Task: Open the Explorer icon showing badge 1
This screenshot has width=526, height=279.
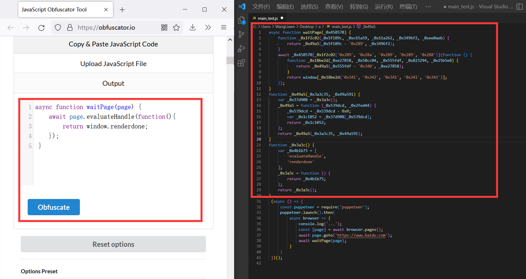Action: [x=241, y=20]
